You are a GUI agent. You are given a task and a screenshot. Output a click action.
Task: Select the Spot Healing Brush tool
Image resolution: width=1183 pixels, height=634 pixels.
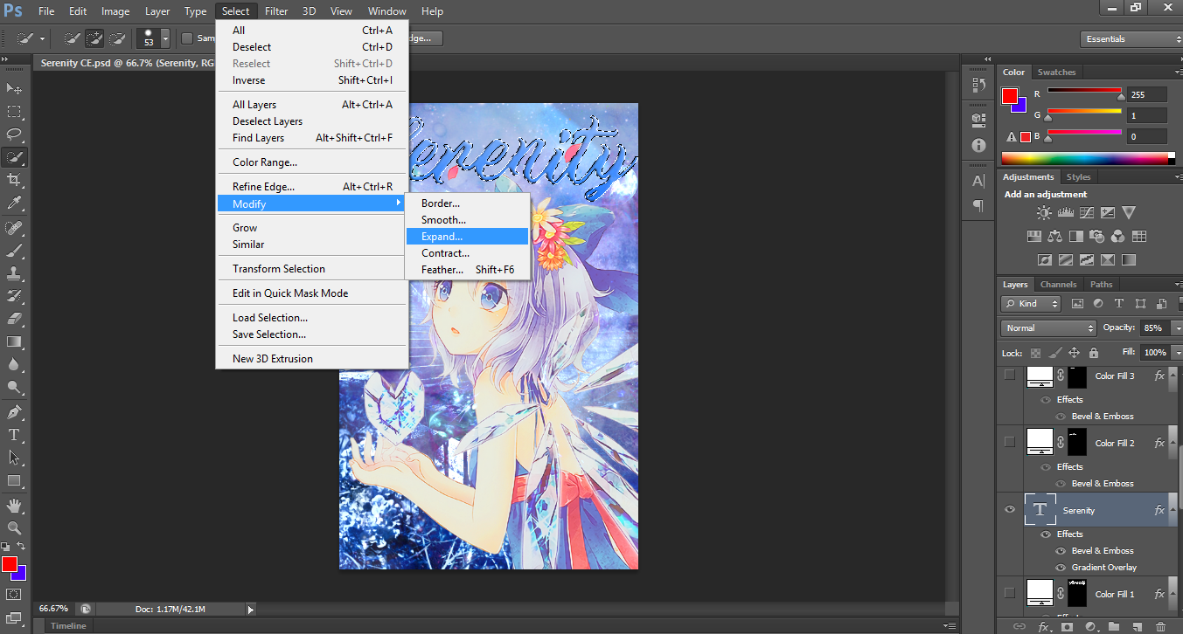(15, 228)
